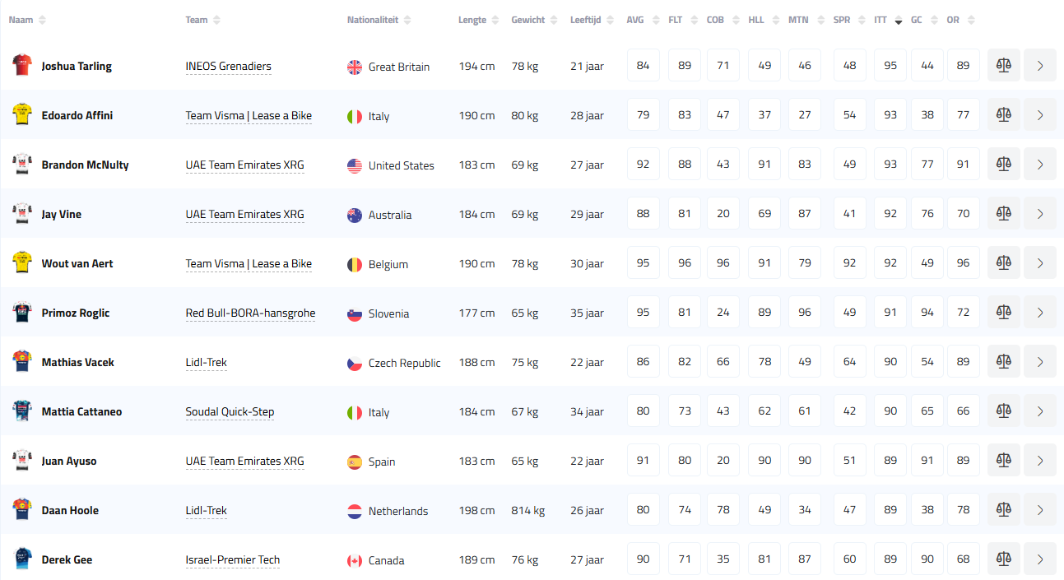Open Brandon McNulty details chevron

pos(1040,165)
